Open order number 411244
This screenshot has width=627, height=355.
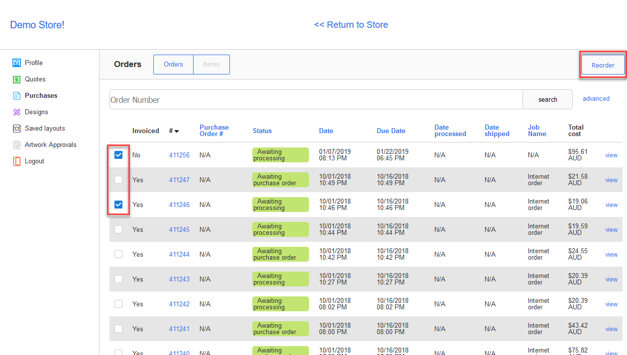[179, 254]
